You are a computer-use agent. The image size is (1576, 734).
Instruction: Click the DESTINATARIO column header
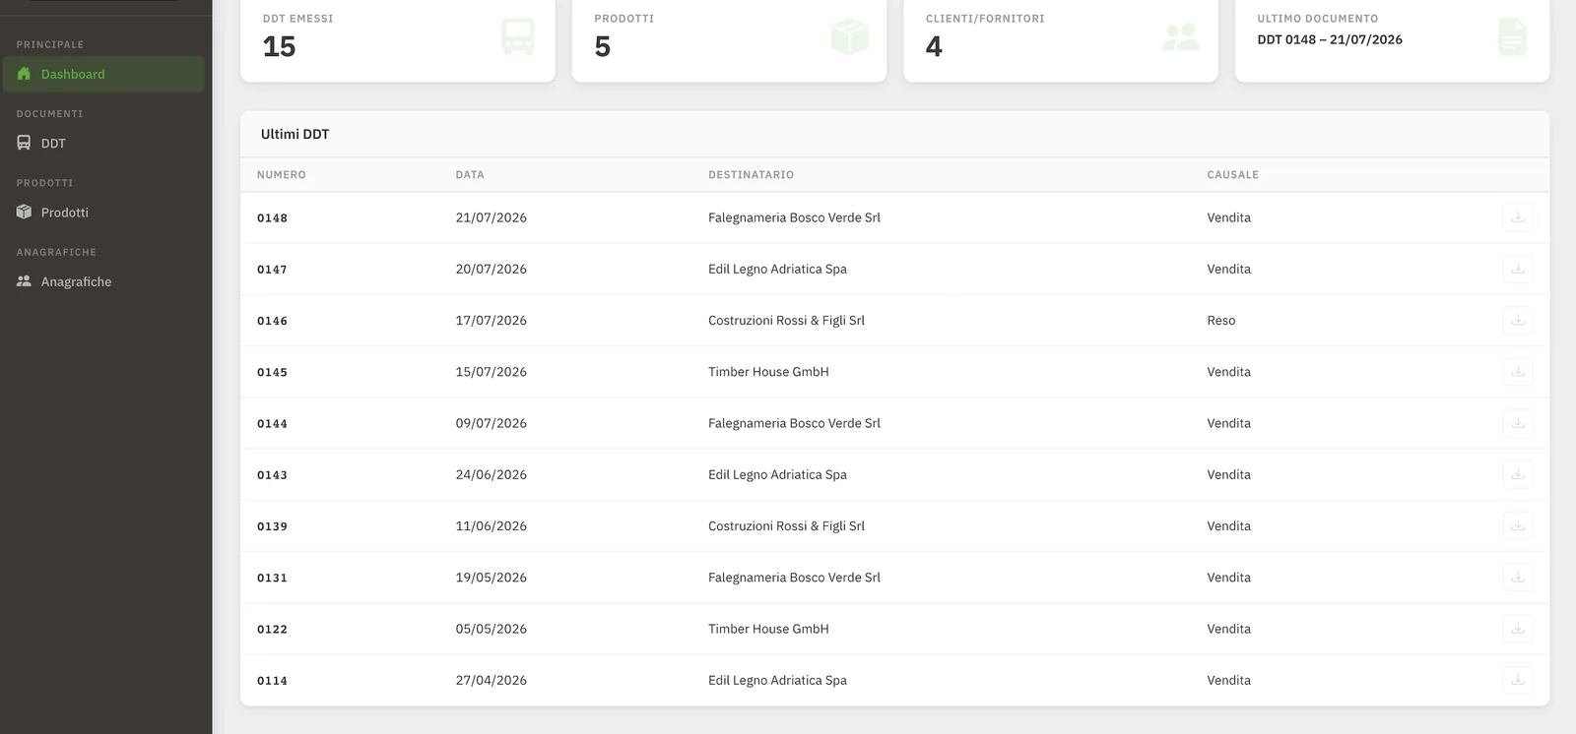(751, 175)
